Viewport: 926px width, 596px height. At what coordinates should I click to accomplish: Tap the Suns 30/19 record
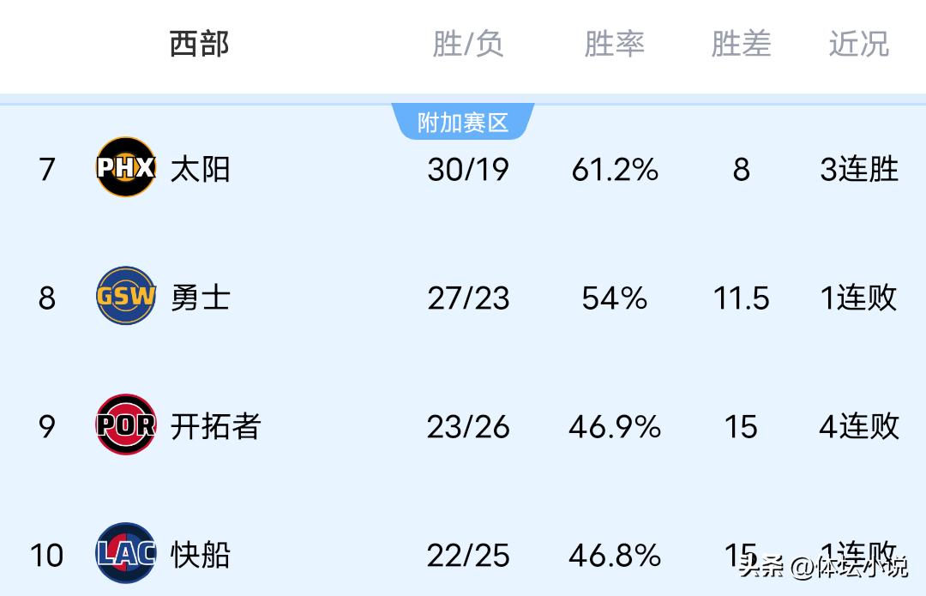[468, 169]
